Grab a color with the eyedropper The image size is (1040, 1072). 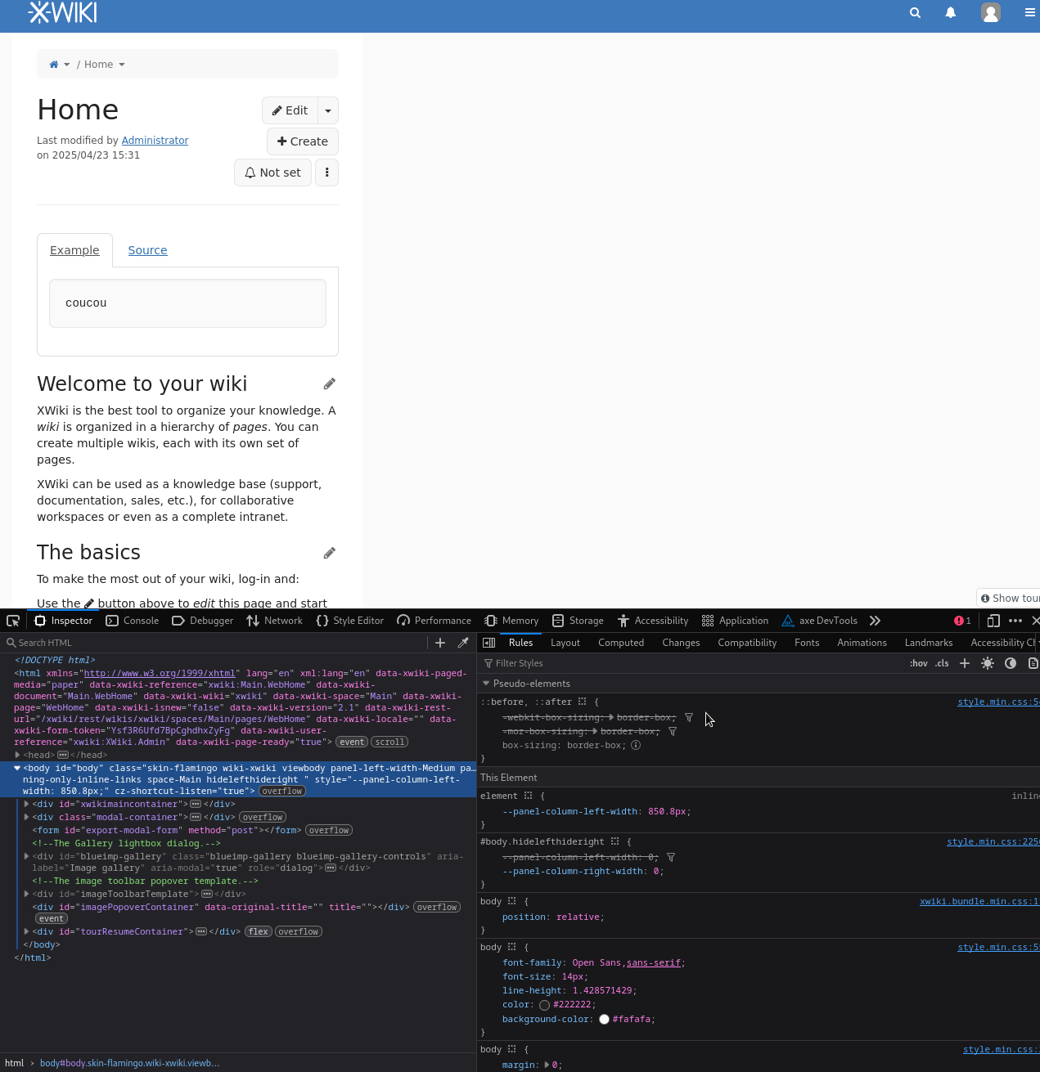463,643
